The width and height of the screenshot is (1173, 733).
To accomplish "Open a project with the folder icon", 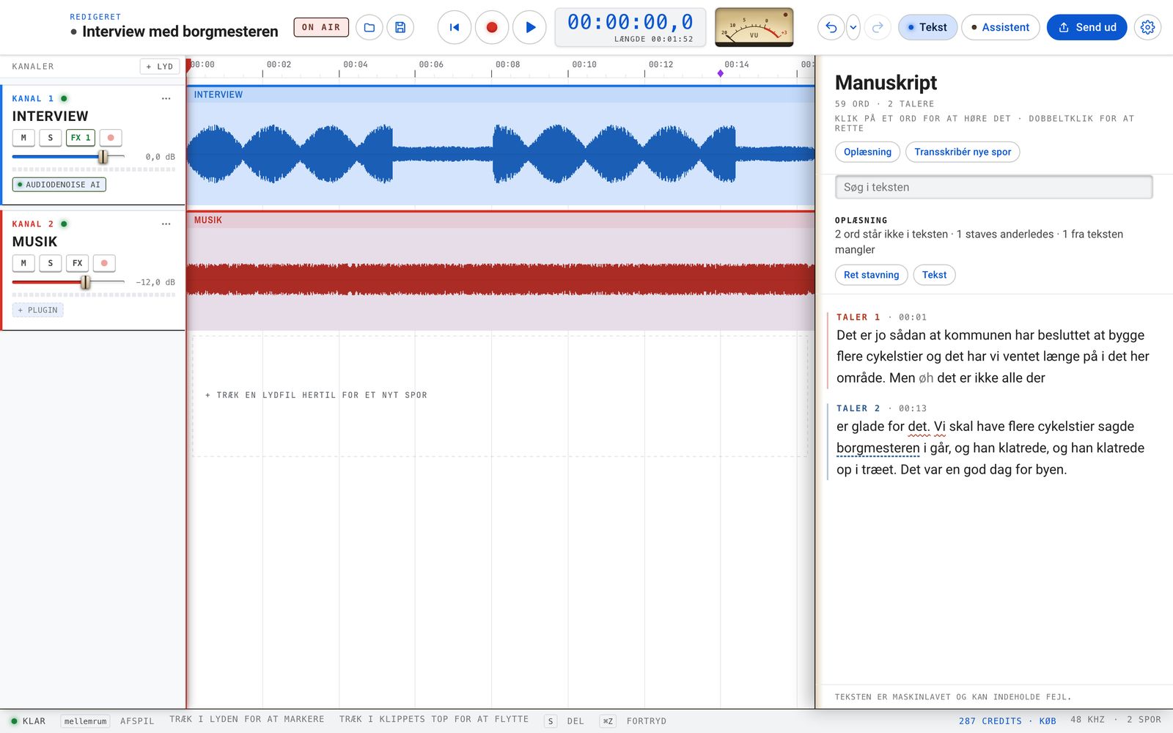I will click(369, 27).
